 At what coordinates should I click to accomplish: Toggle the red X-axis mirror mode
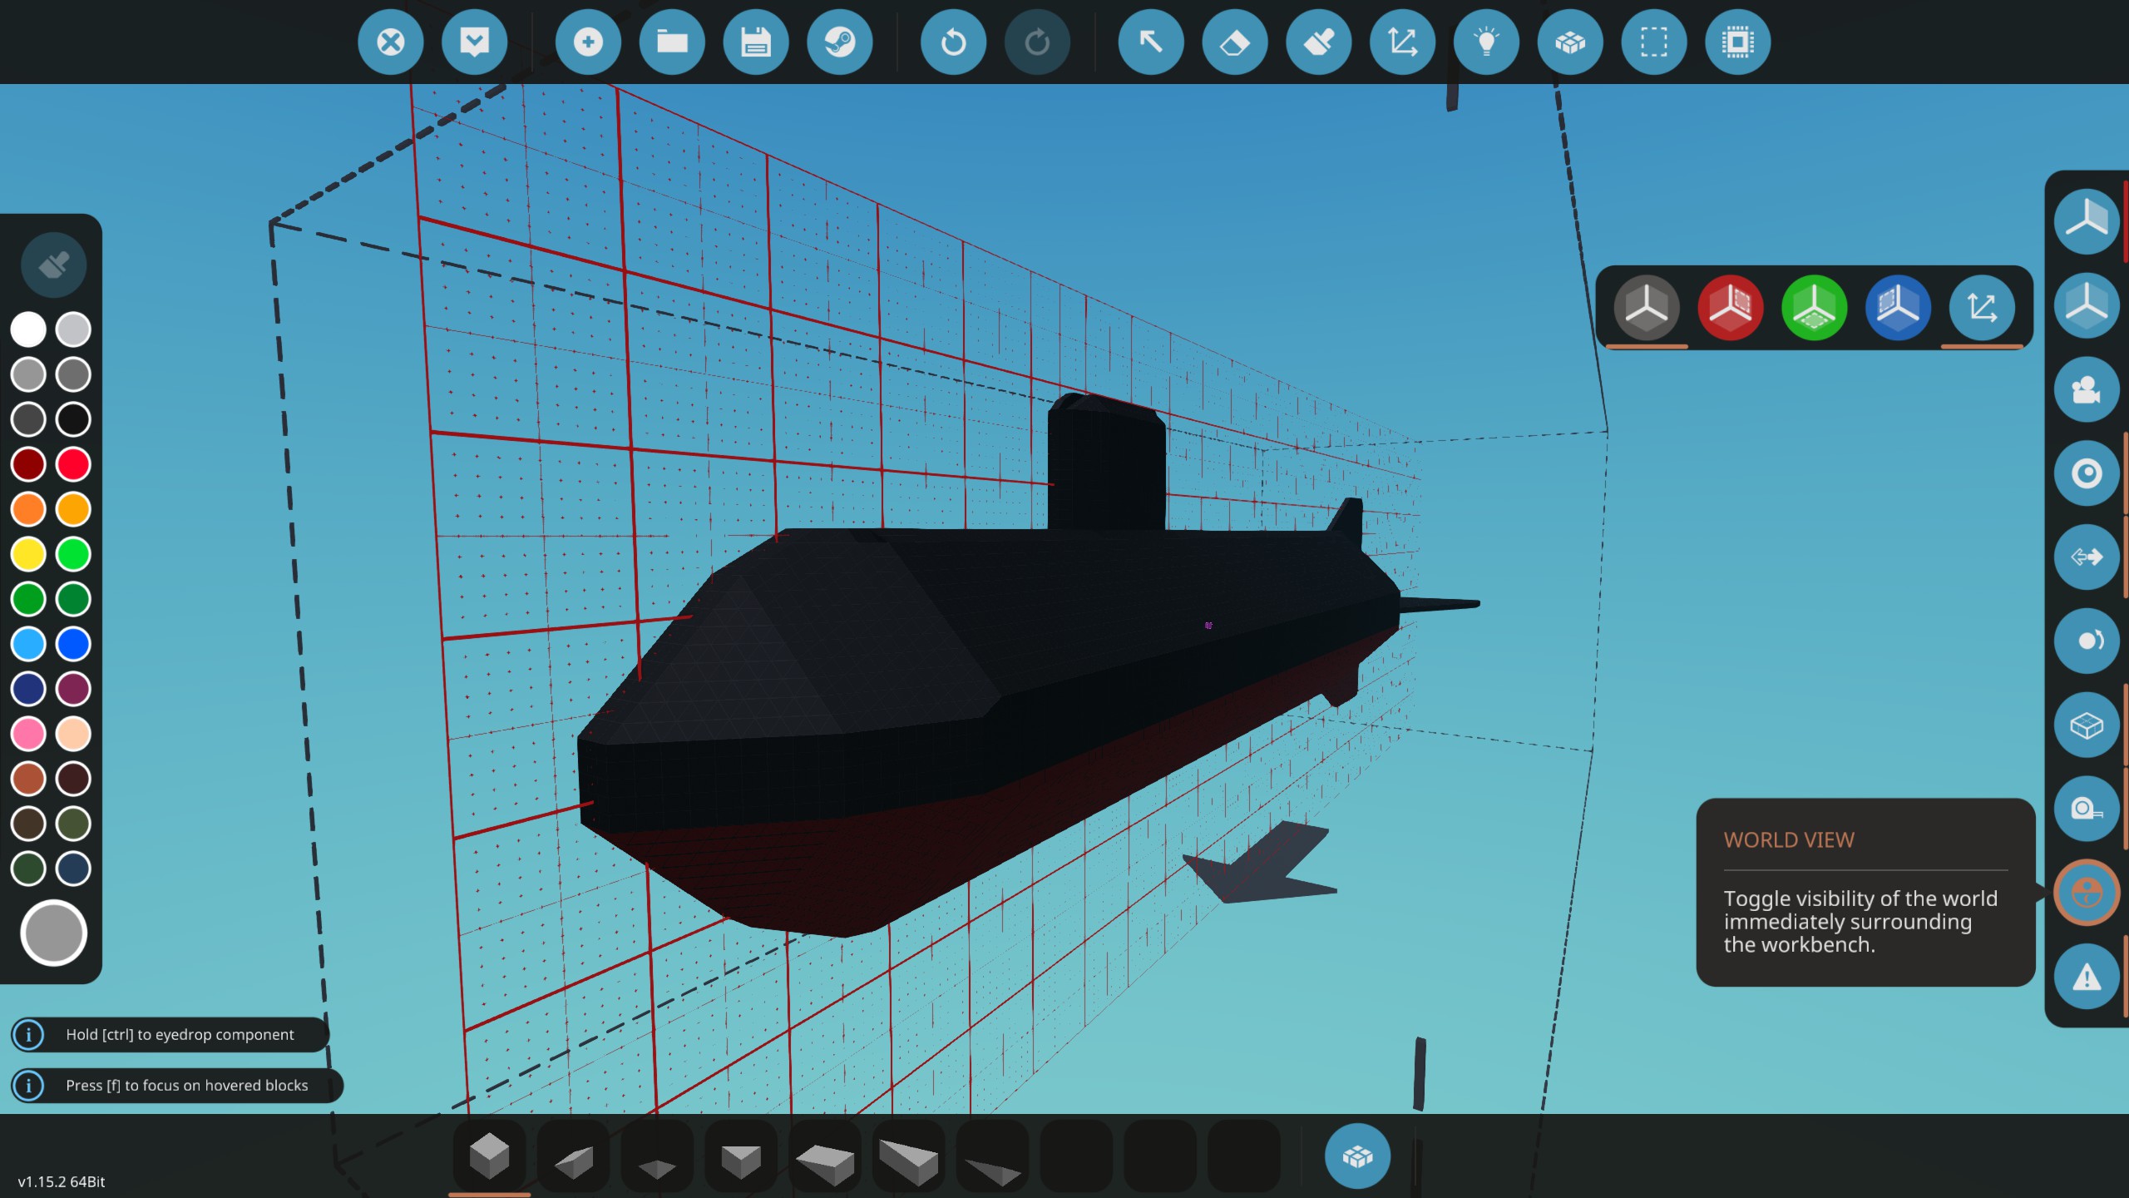[1730, 307]
